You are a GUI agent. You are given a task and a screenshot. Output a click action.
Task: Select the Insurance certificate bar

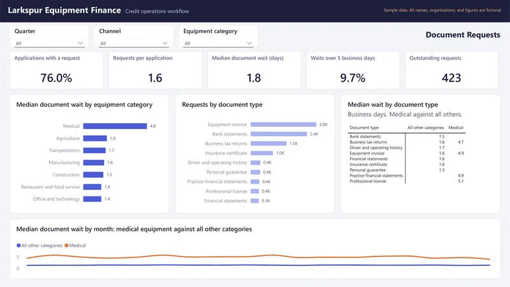click(x=262, y=153)
